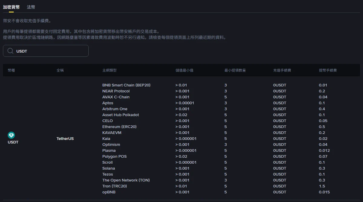
Task: Select Tron (TRC20) network row
Action: click(115, 186)
